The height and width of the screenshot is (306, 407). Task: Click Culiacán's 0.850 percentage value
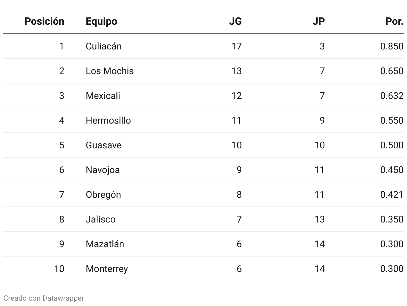pyautogui.click(x=392, y=46)
